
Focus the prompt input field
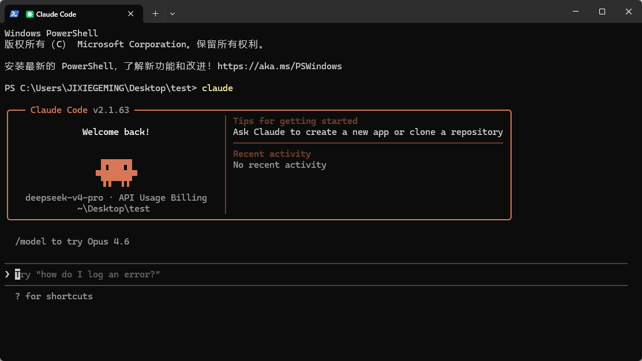coord(316,274)
